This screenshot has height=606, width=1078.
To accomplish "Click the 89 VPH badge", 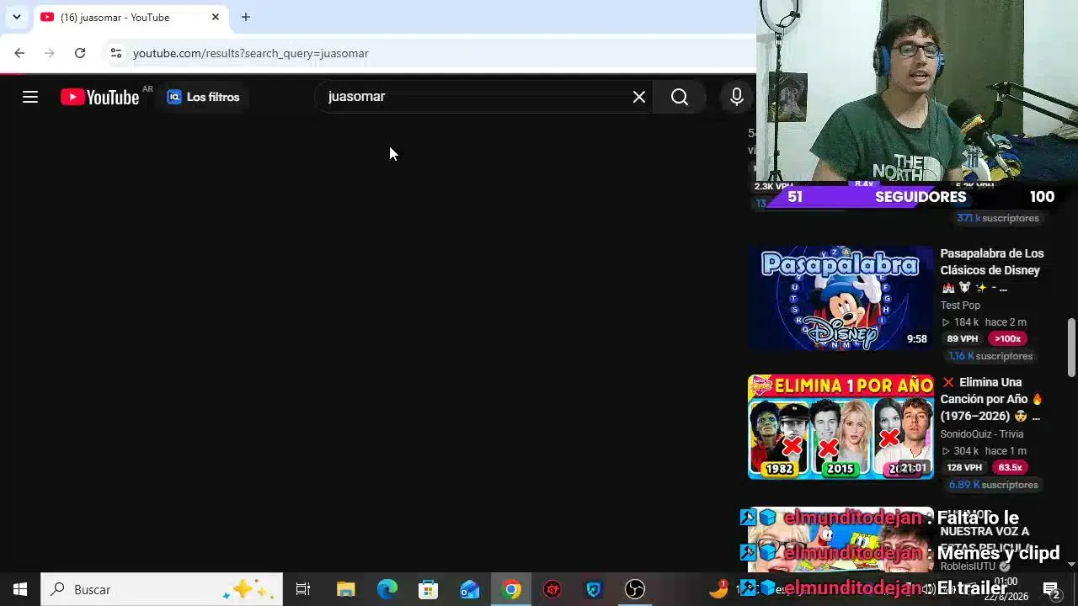I will pos(963,338).
